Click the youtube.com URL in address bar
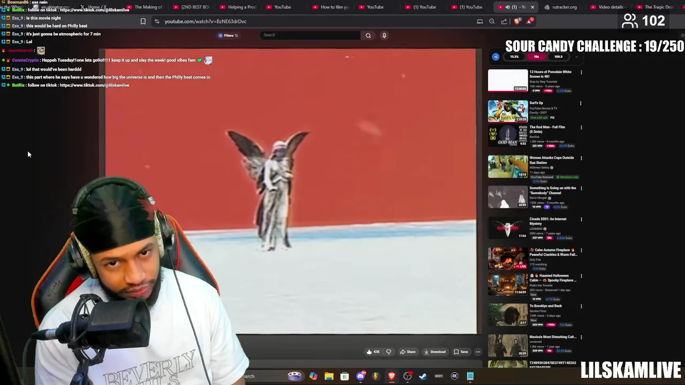Screen dimensions: 685x385 [x=205, y=21]
